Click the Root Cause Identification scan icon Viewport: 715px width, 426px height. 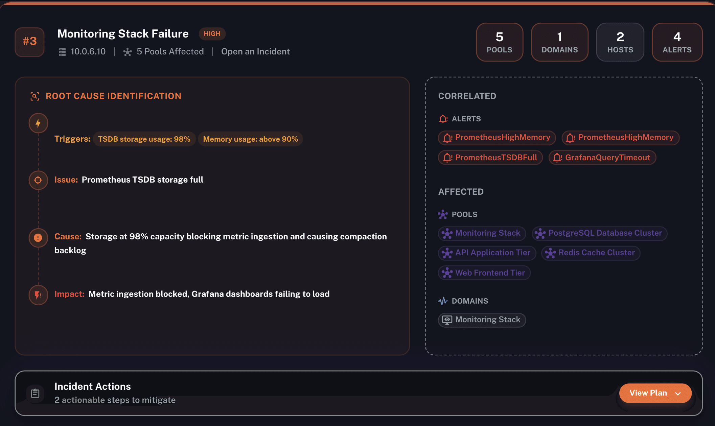pyautogui.click(x=35, y=96)
